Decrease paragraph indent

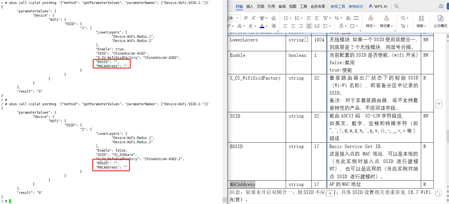click(309, 18)
